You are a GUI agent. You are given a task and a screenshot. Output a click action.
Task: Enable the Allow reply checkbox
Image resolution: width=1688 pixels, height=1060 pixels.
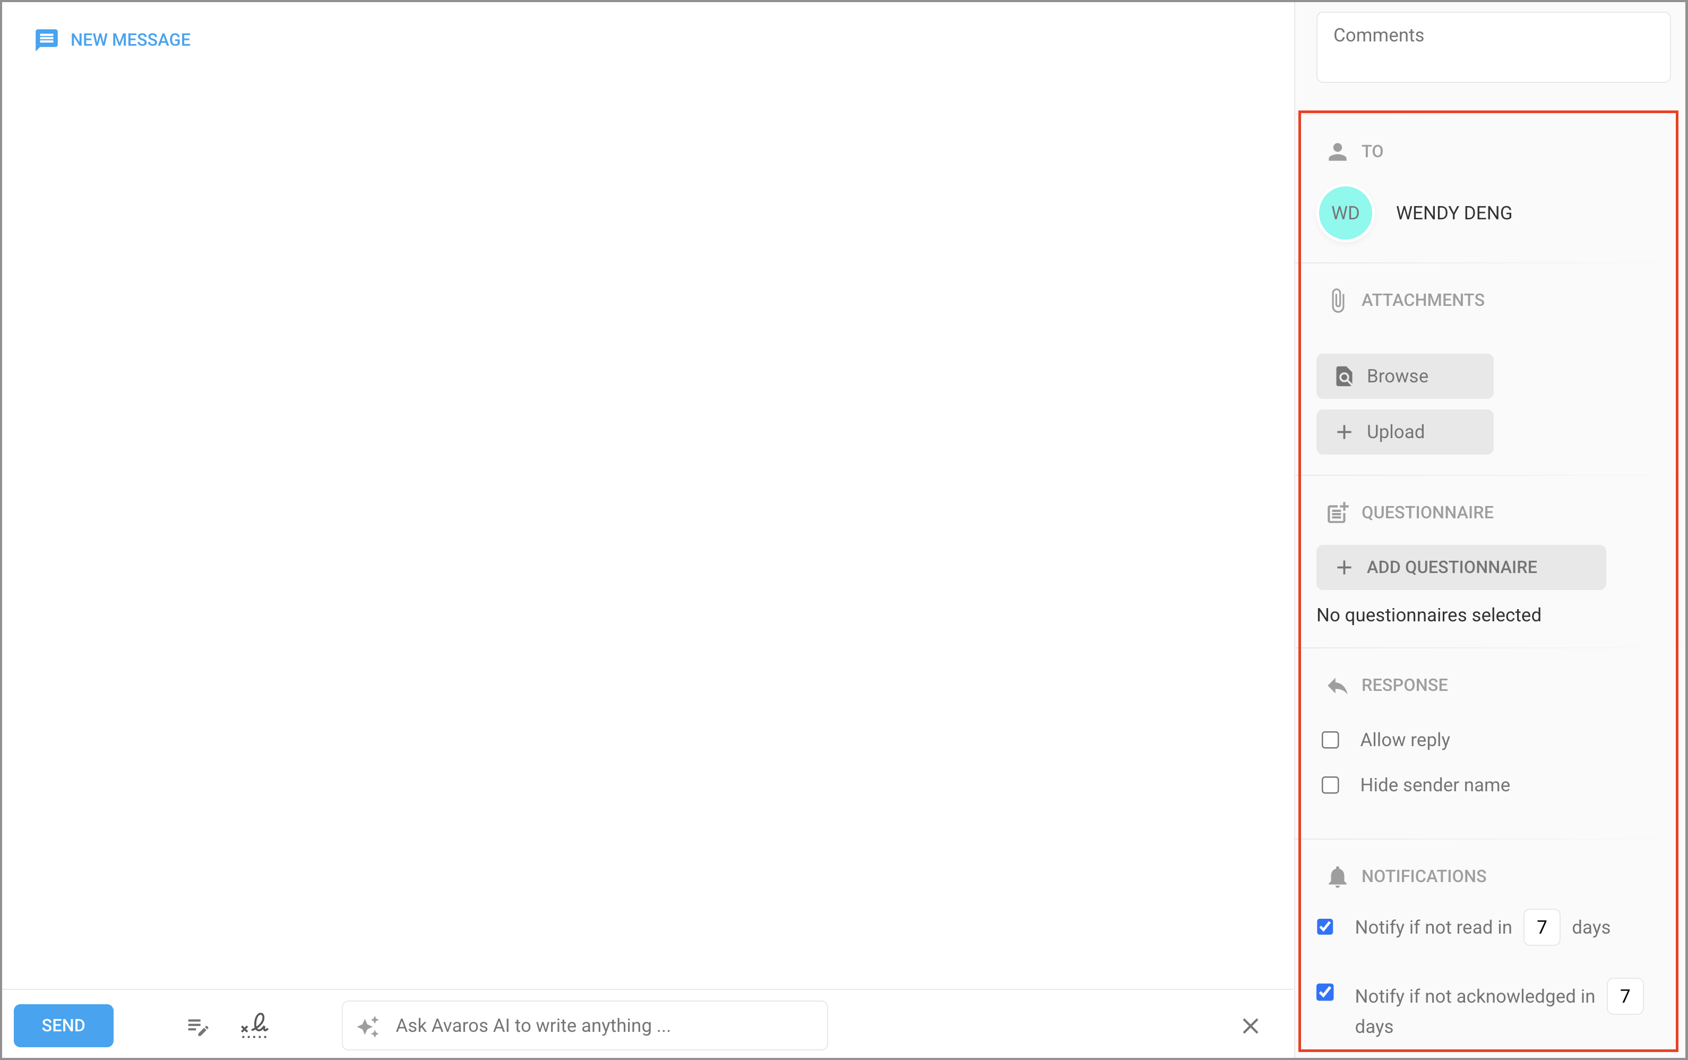1331,740
